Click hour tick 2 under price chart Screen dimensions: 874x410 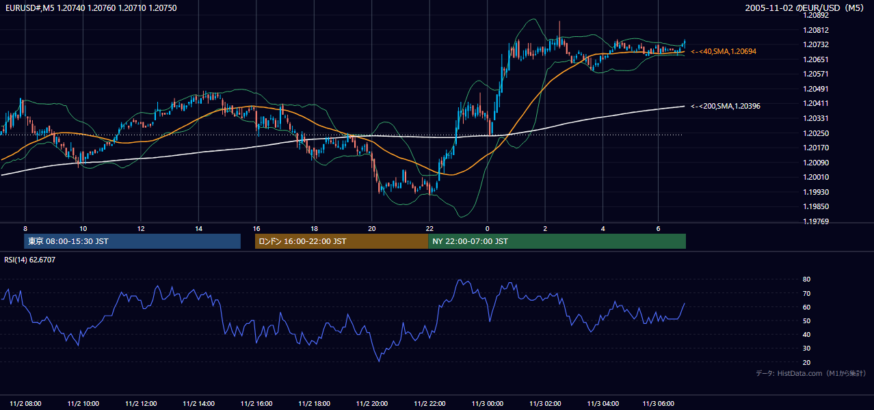click(545, 228)
